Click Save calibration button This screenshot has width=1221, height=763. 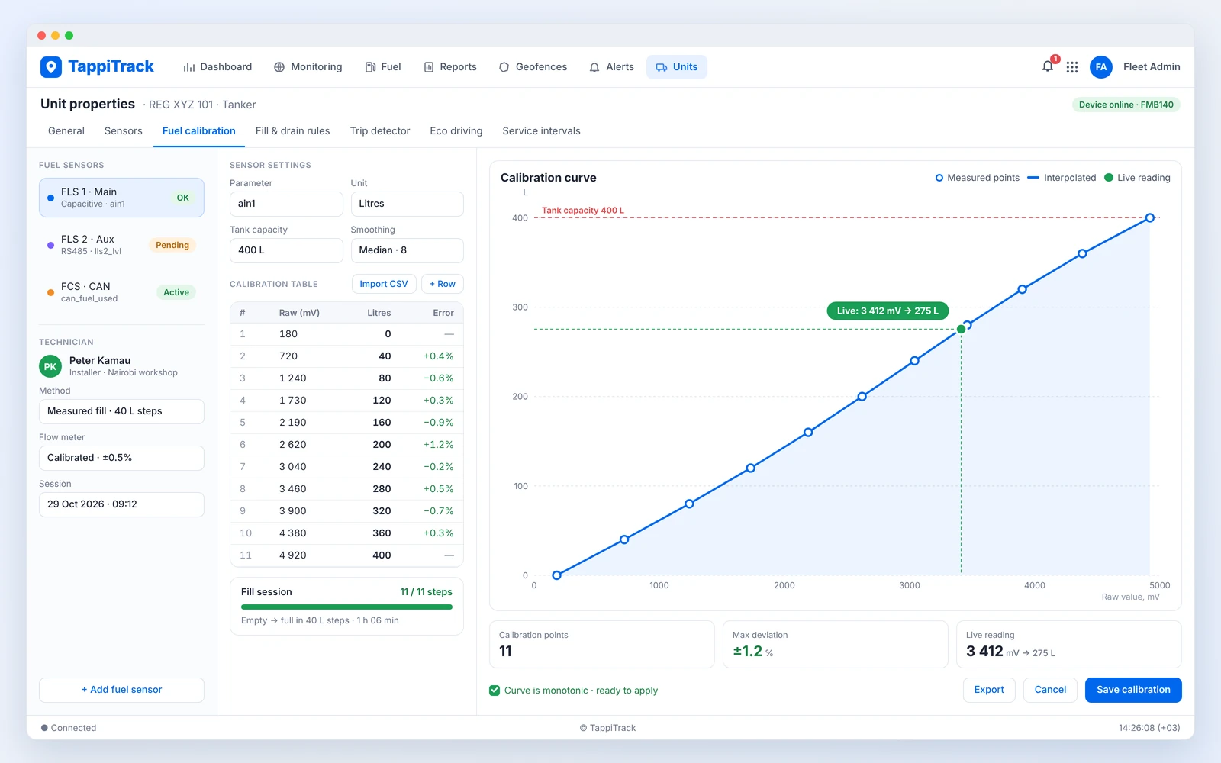tap(1133, 690)
